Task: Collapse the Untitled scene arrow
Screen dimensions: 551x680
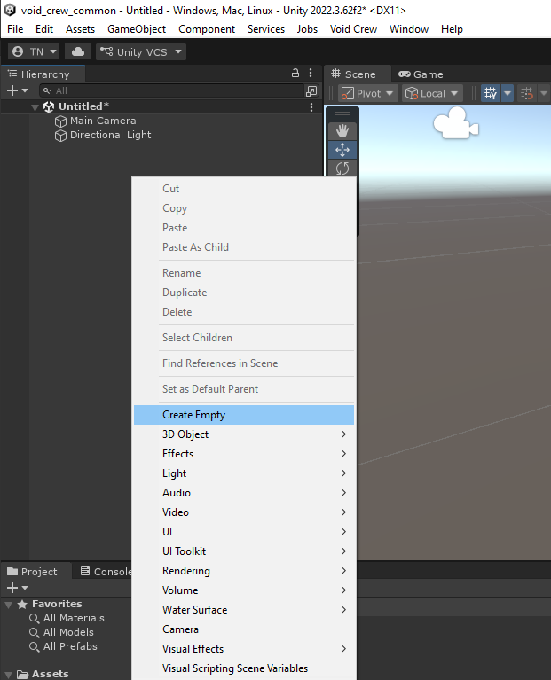Action: coord(35,107)
